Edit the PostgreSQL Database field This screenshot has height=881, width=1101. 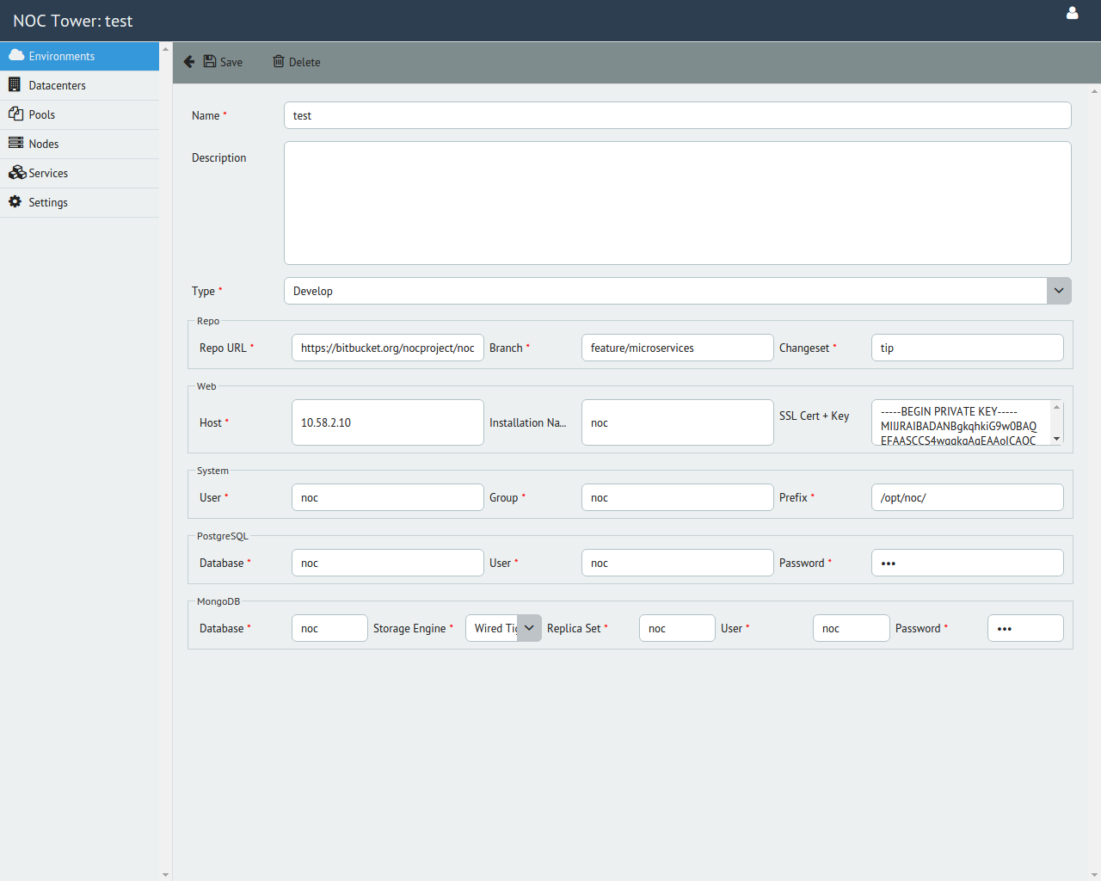(x=388, y=563)
